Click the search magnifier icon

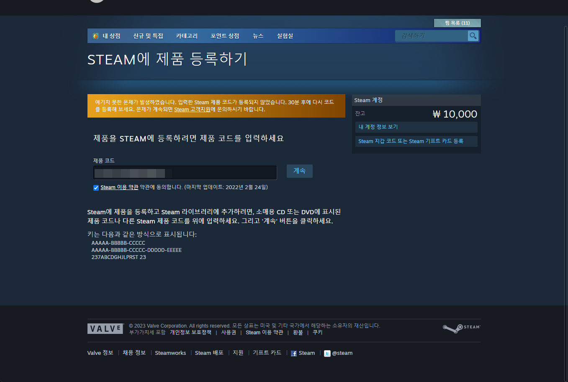(x=473, y=36)
